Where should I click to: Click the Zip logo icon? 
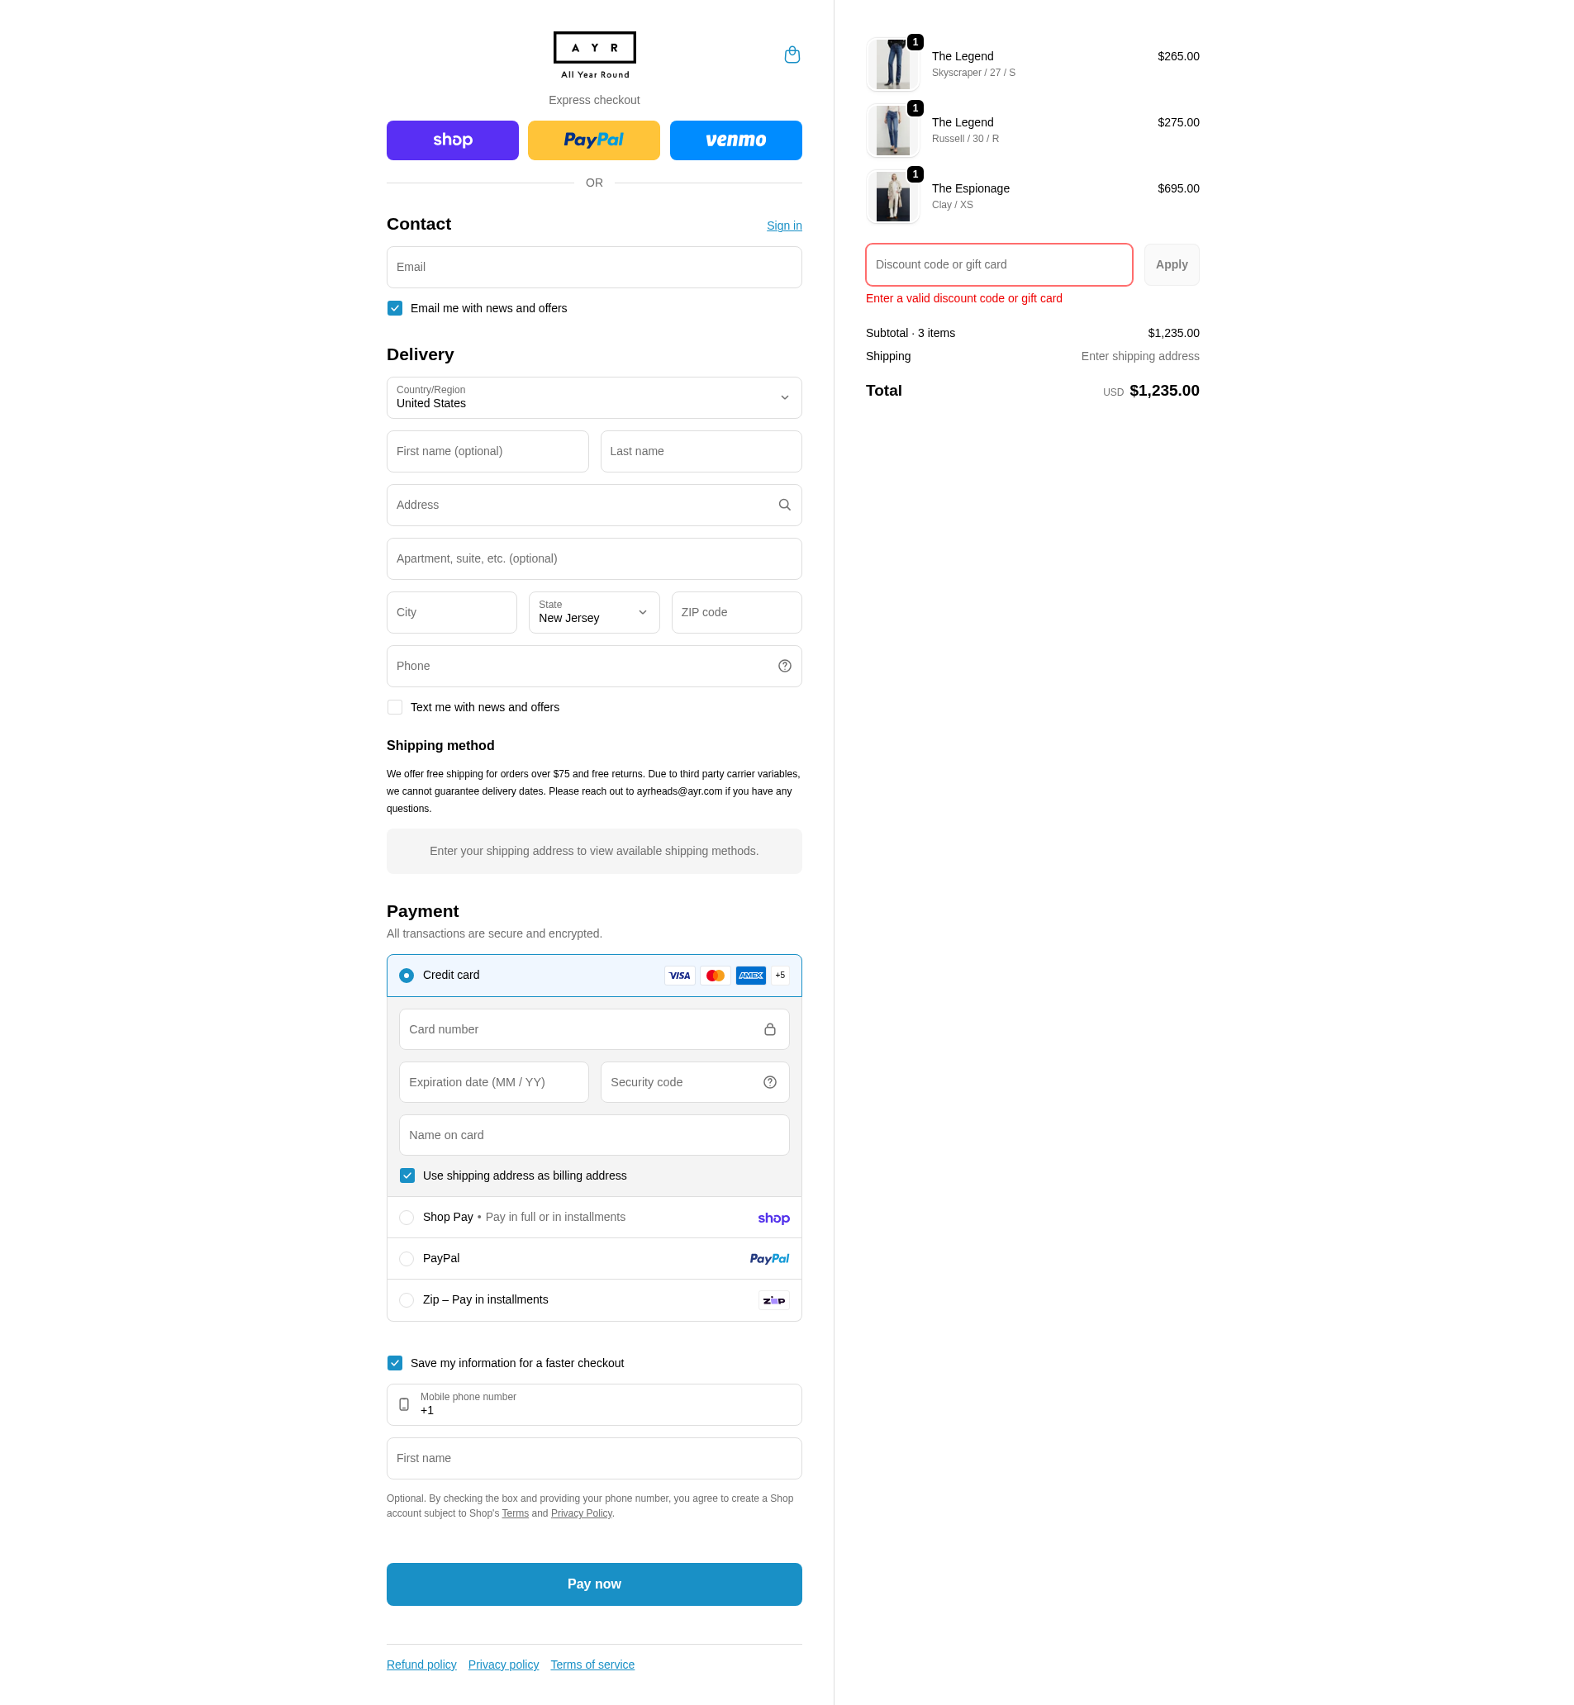[773, 1300]
